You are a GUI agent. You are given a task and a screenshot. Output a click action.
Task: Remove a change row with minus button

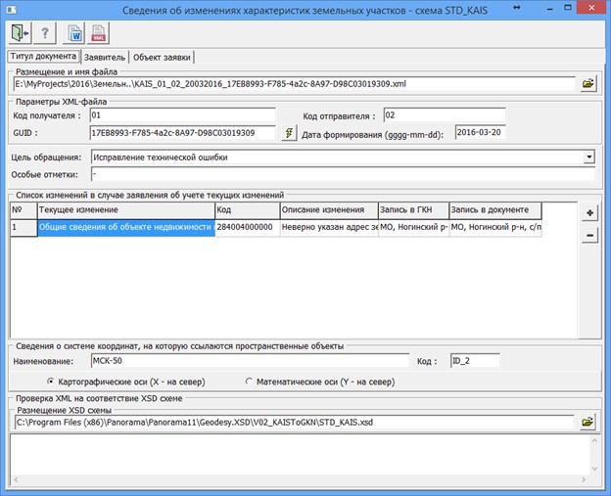click(x=589, y=235)
